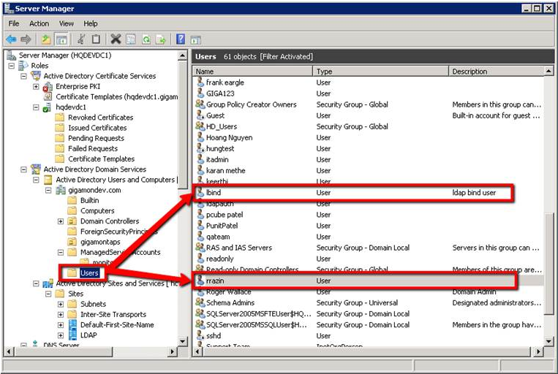
Task: Expand the Domain Controllers node
Action: (61, 221)
